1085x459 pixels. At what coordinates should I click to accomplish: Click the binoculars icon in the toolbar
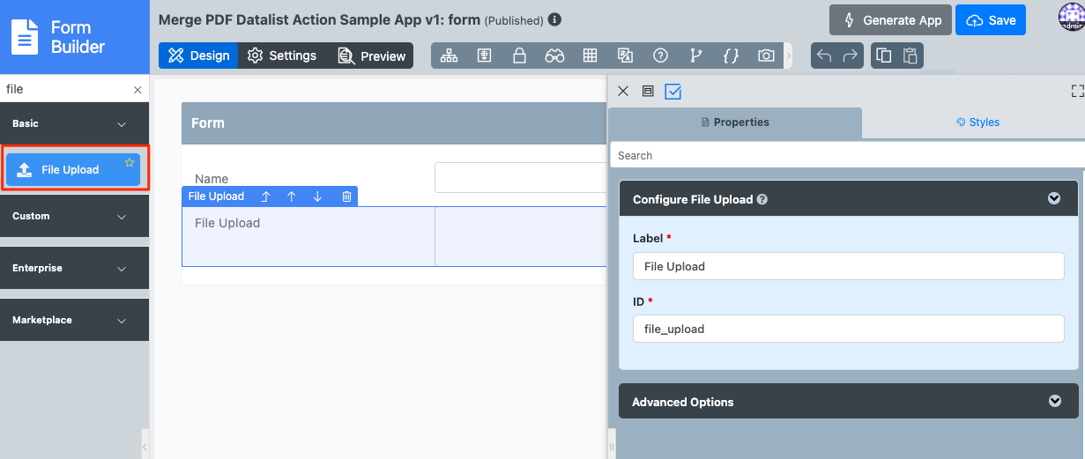point(554,56)
